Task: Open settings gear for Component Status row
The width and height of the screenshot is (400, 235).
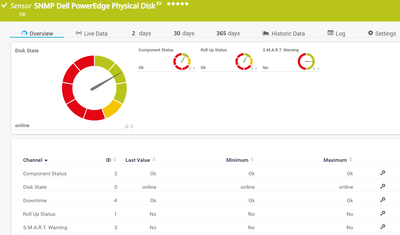Action: [x=383, y=173]
